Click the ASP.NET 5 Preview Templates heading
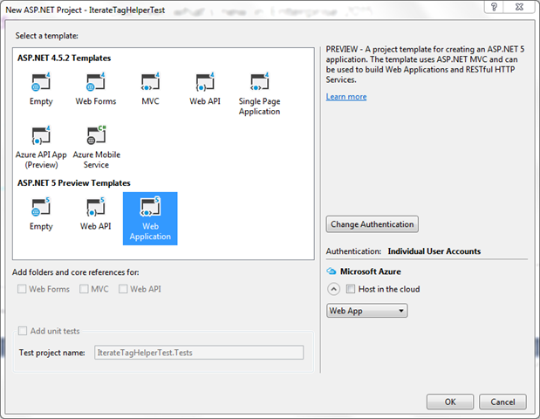Screen dimensions: 540x419 pyautogui.click(x=74, y=183)
